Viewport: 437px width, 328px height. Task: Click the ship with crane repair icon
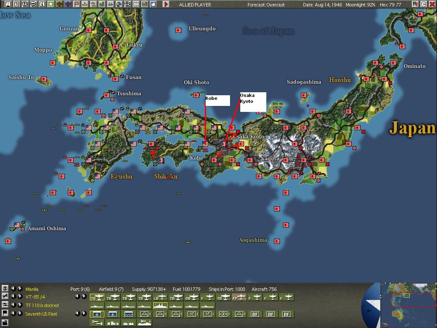144,323
